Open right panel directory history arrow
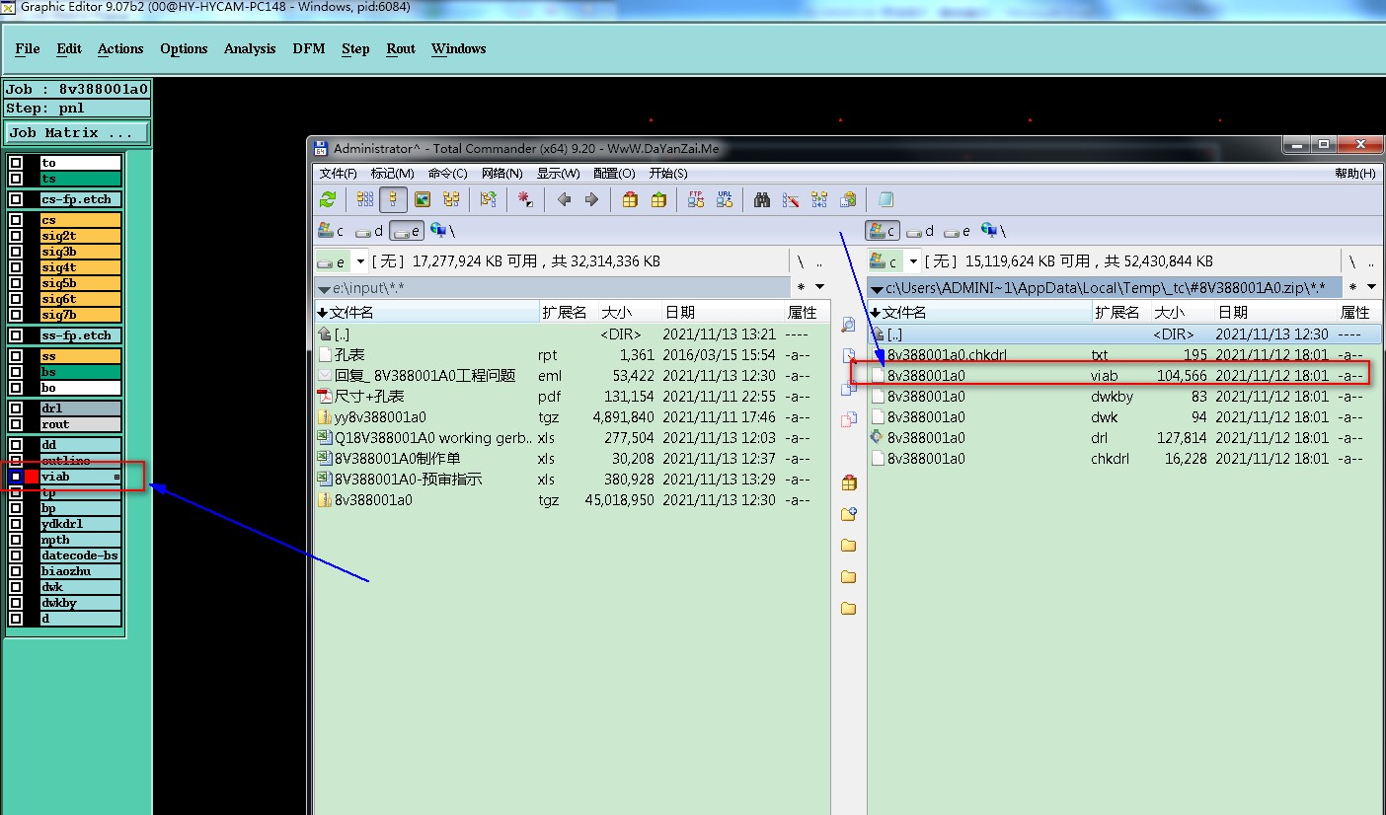This screenshot has width=1386, height=815. pyautogui.click(x=1372, y=287)
